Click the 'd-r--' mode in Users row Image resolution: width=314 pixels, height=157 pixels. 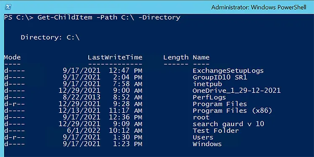tap(14, 137)
